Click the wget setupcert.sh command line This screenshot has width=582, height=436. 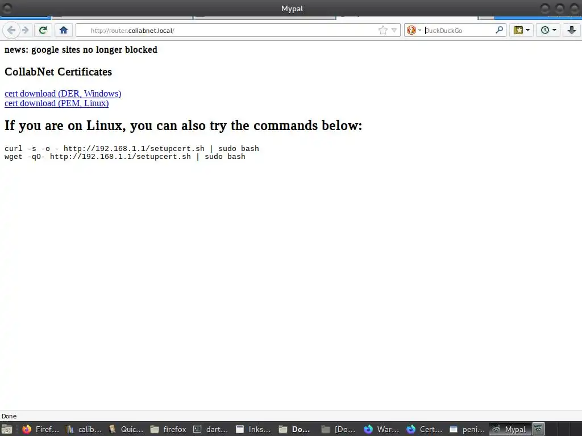pos(124,157)
